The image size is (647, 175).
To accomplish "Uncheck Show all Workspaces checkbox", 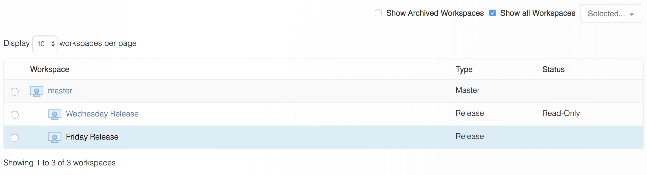I will 493,13.
